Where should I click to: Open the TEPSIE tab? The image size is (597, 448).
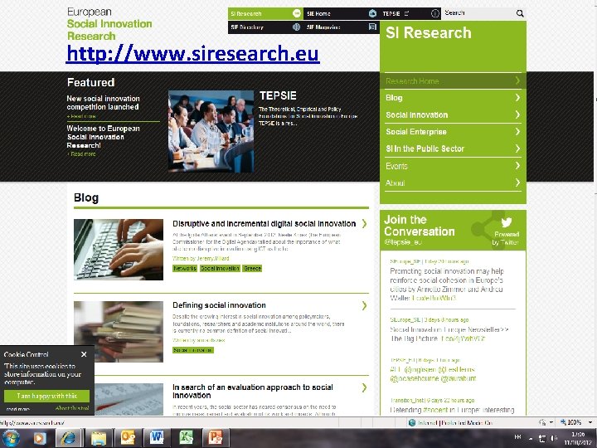410,14
